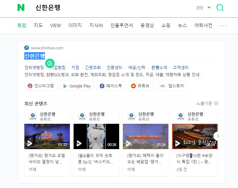
Task: Expand the search suggestions dropdown arrow
Action: pos(209,7)
